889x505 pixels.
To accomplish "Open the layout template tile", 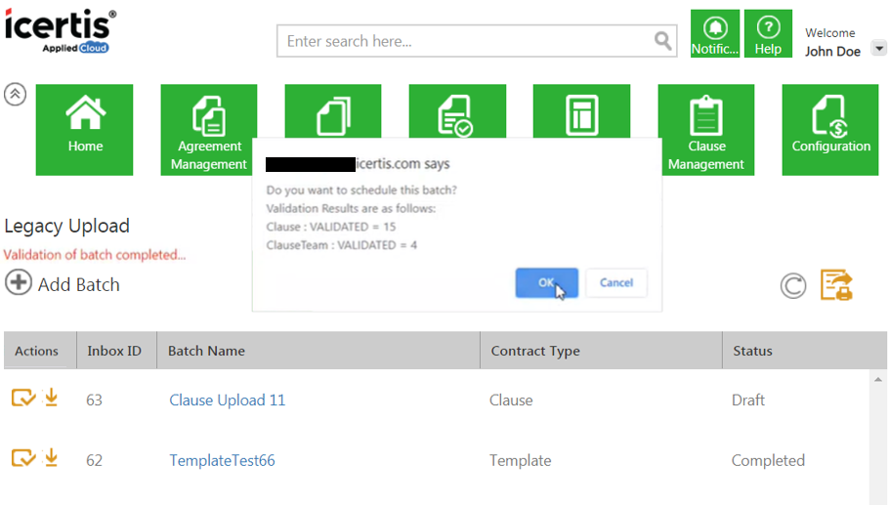I will point(581,111).
